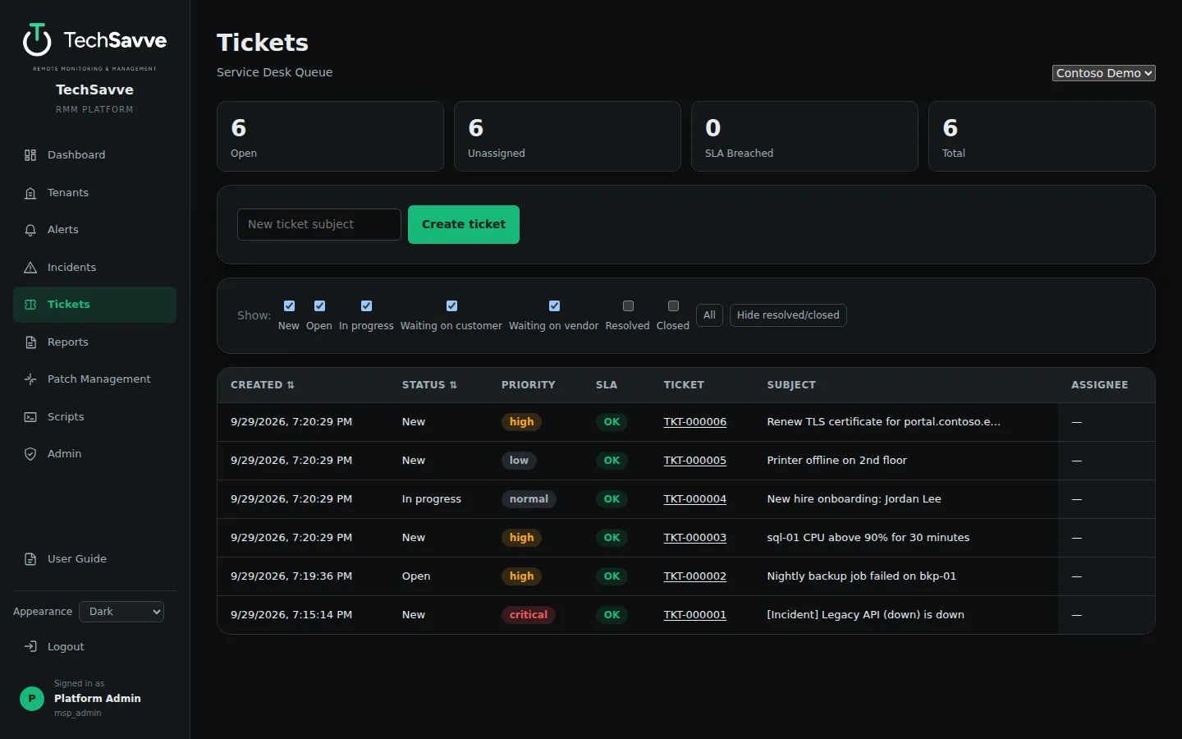Screen dimensions: 1182x739
Task: Open Patch Management section
Action: (94, 379)
